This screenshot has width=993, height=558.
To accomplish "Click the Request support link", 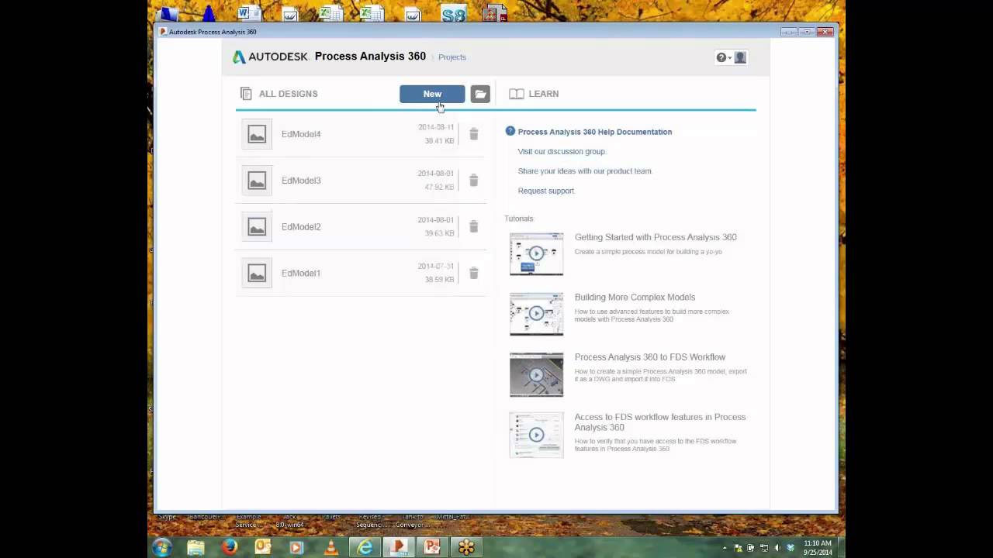I will coord(546,191).
